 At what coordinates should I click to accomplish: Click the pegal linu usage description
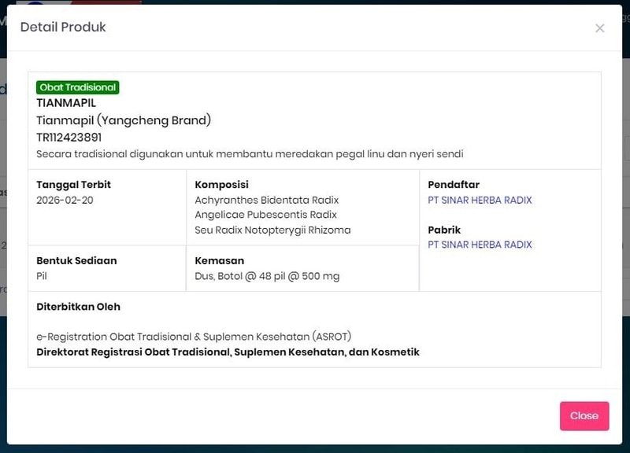tap(250, 154)
